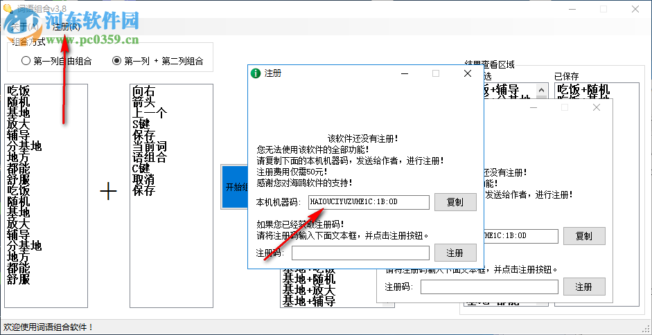This screenshot has width=652, height=335.
Task: Click the blue 开始组合 button behind the dialog
Action: pos(234,187)
